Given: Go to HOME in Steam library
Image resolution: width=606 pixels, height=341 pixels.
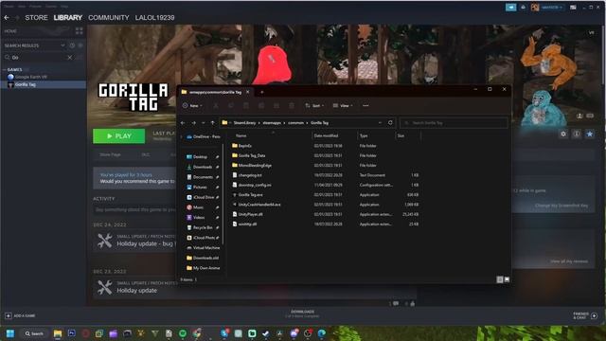Looking at the screenshot, I should click(x=10, y=31).
